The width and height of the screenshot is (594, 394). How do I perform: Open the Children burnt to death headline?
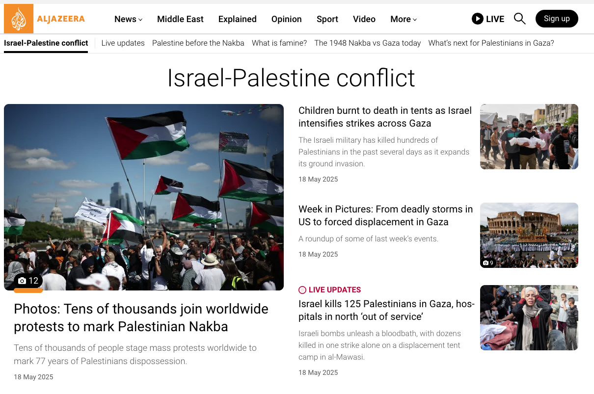tap(385, 117)
